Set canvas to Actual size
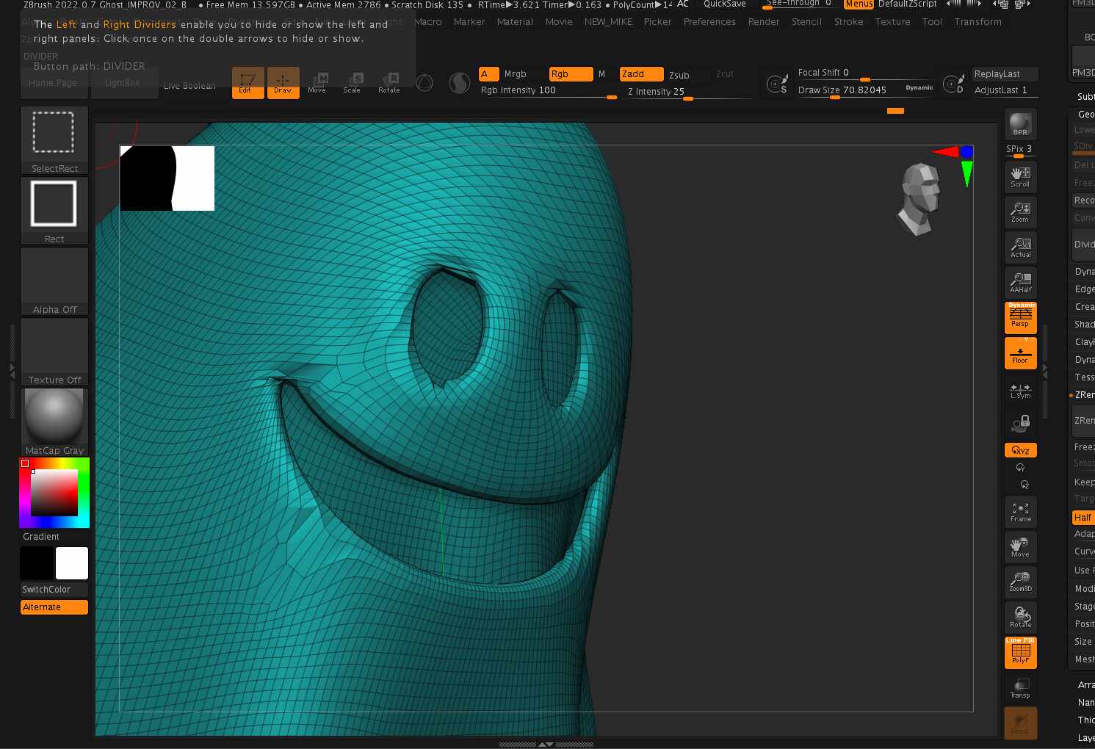 point(1020,247)
